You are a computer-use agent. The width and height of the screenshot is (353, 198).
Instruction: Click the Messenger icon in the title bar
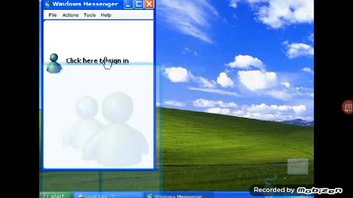[x=48, y=4]
